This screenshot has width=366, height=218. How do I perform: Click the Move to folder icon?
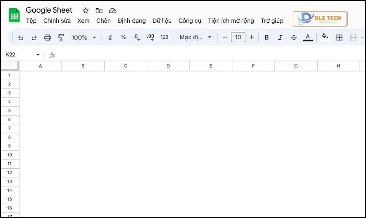[x=99, y=10]
